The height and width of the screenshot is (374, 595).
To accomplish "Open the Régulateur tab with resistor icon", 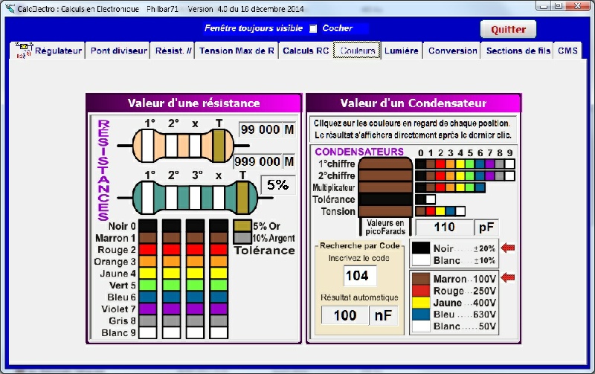I will (49, 51).
